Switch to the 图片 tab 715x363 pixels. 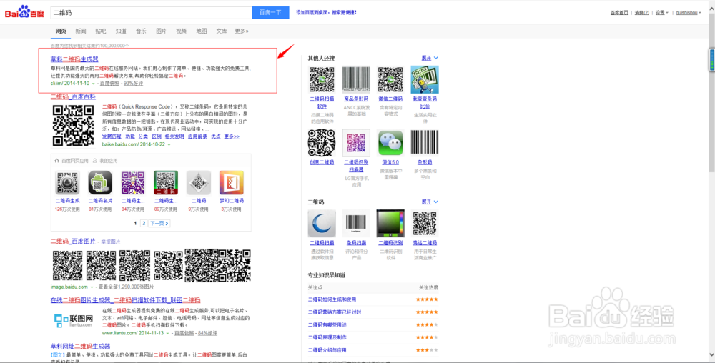(161, 31)
